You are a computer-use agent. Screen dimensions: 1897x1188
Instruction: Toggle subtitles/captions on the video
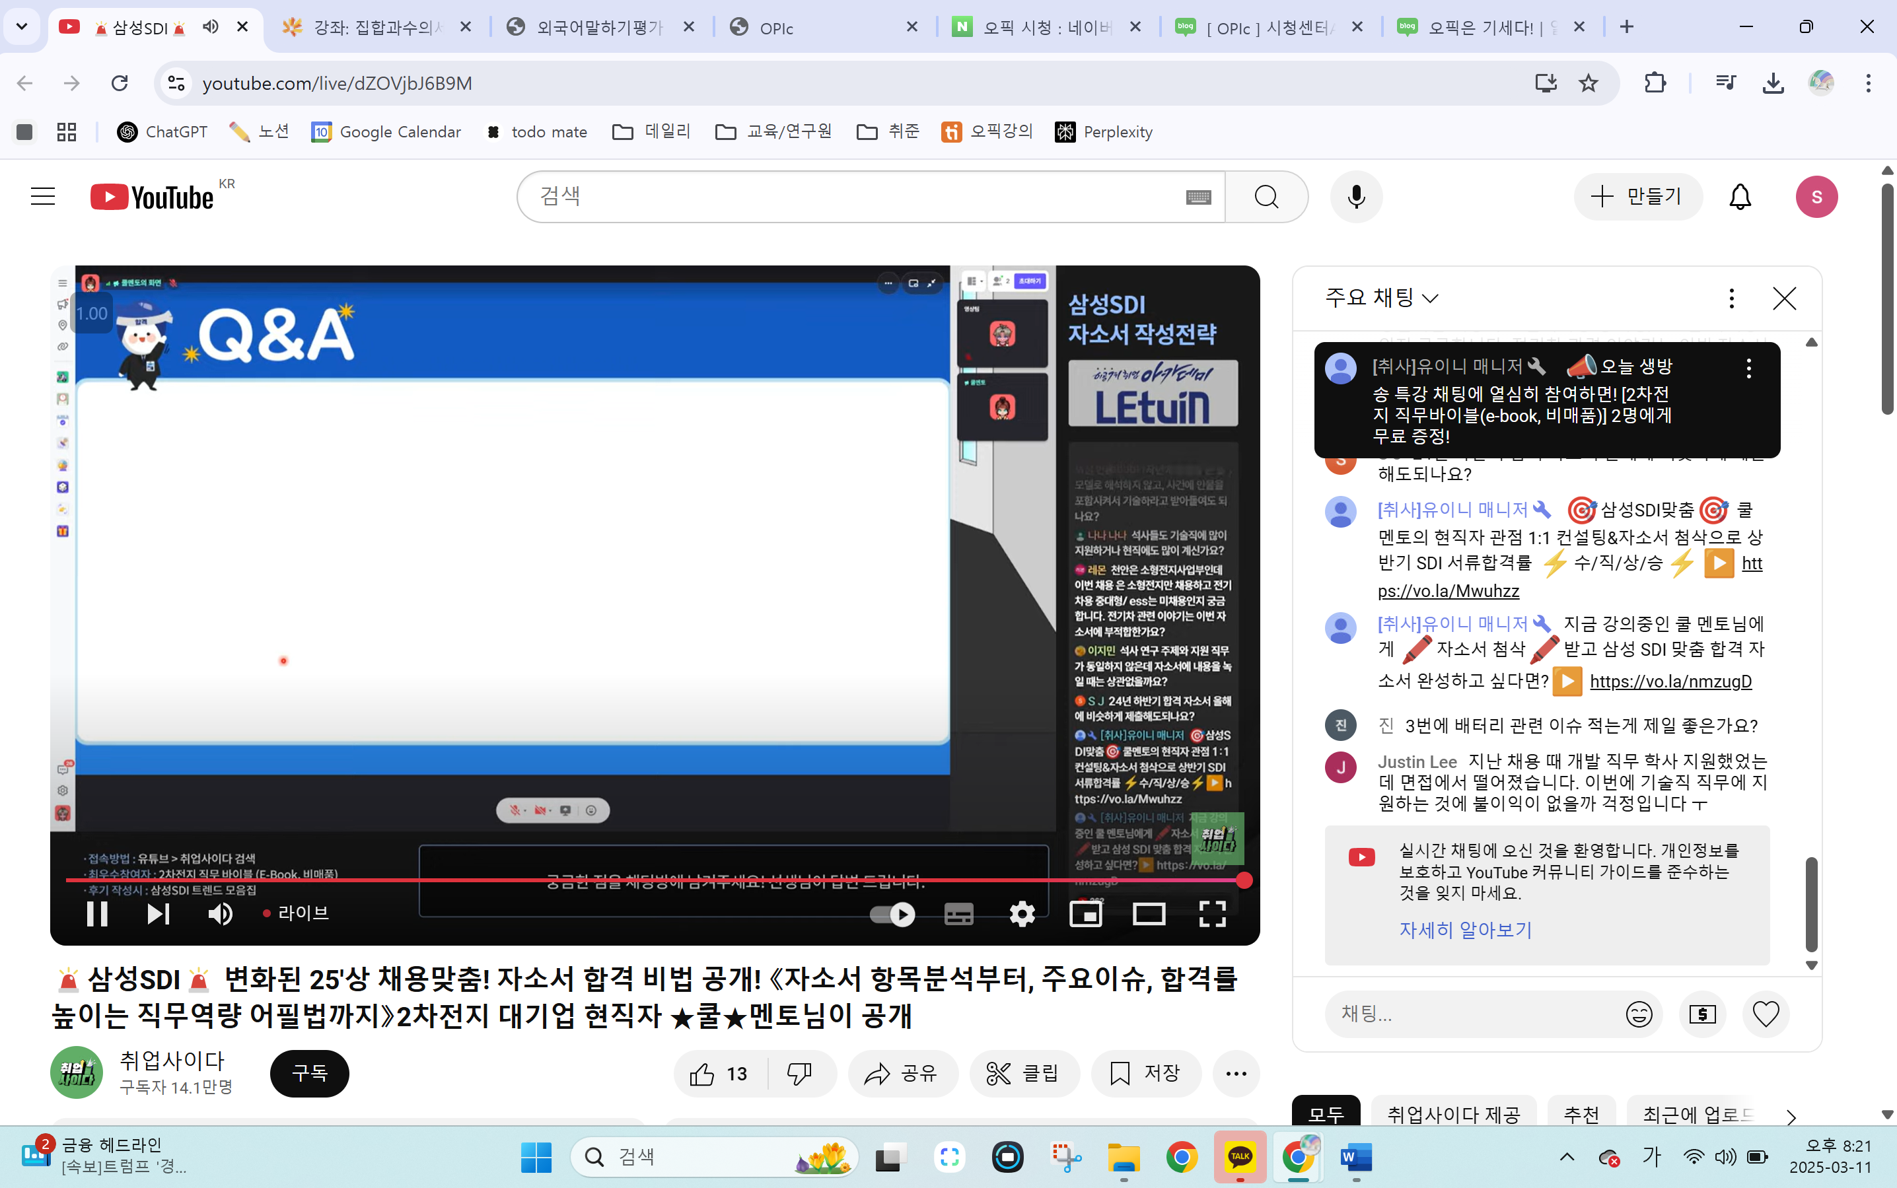tap(958, 914)
